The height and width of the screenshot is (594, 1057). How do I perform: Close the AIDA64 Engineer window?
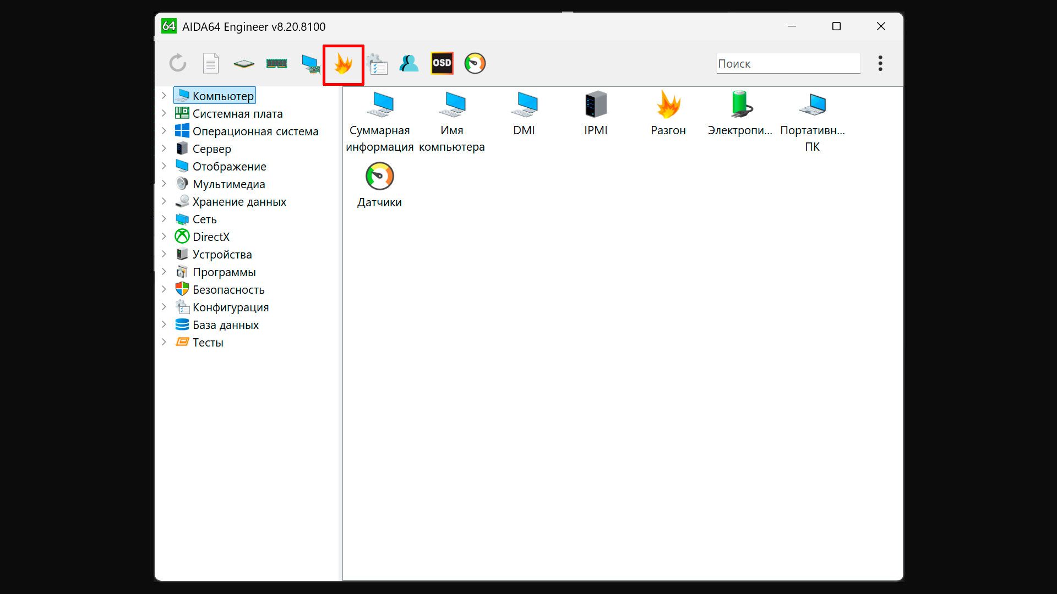click(881, 26)
